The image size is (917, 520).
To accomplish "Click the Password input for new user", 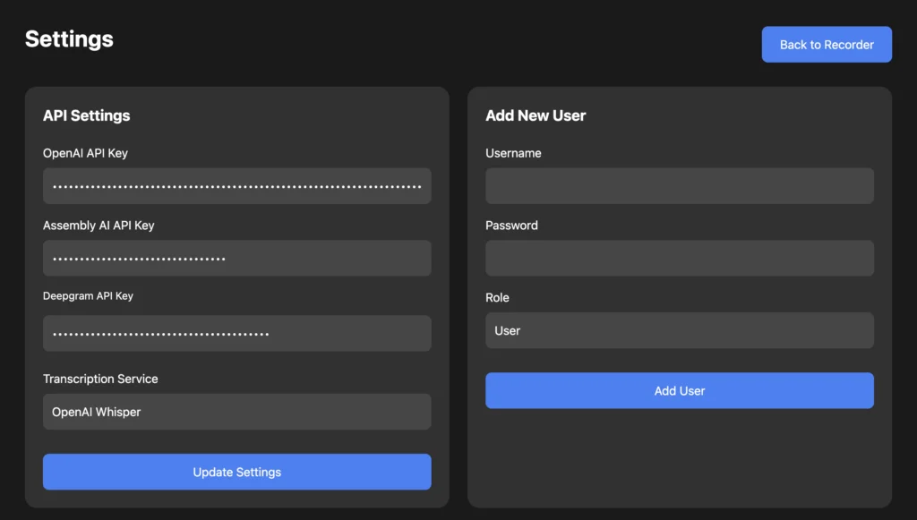I will [x=679, y=259].
